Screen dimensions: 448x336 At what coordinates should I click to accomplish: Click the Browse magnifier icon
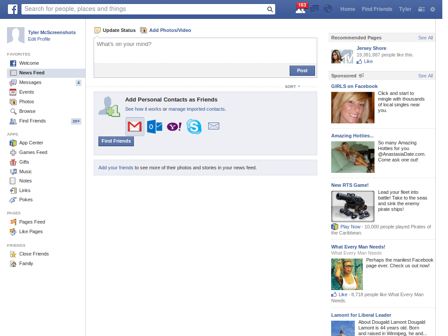point(13,112)
